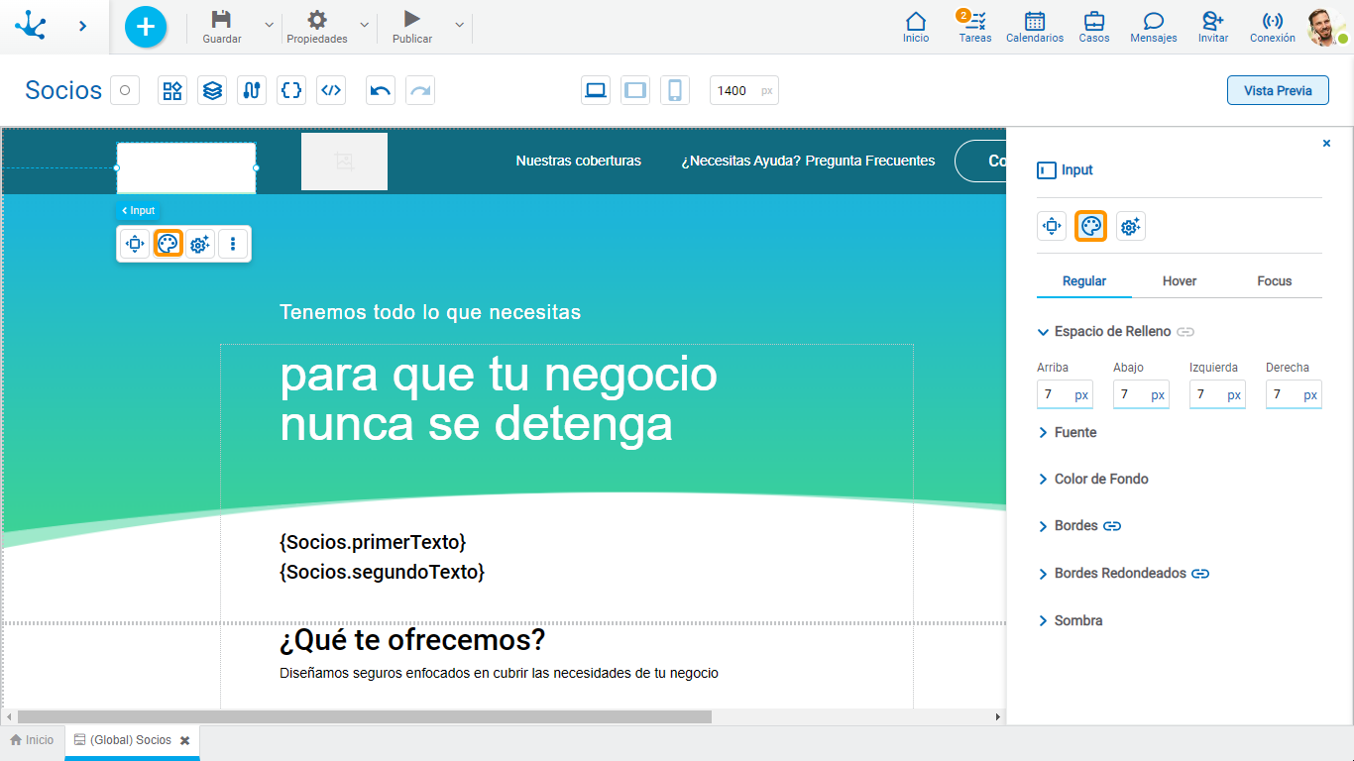1354x761 pixels.
Task: Open advanced gear settings in side panel
Action: [1130, 226]
